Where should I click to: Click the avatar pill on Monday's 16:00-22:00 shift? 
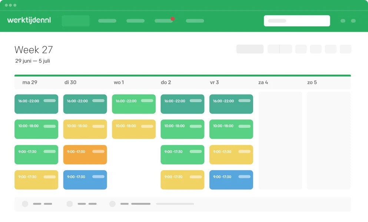50,100
